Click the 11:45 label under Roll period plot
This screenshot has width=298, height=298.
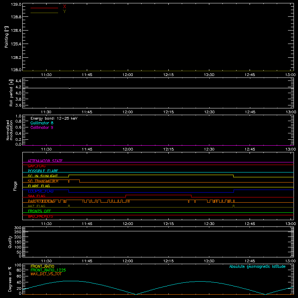click(x=87, y=112)
